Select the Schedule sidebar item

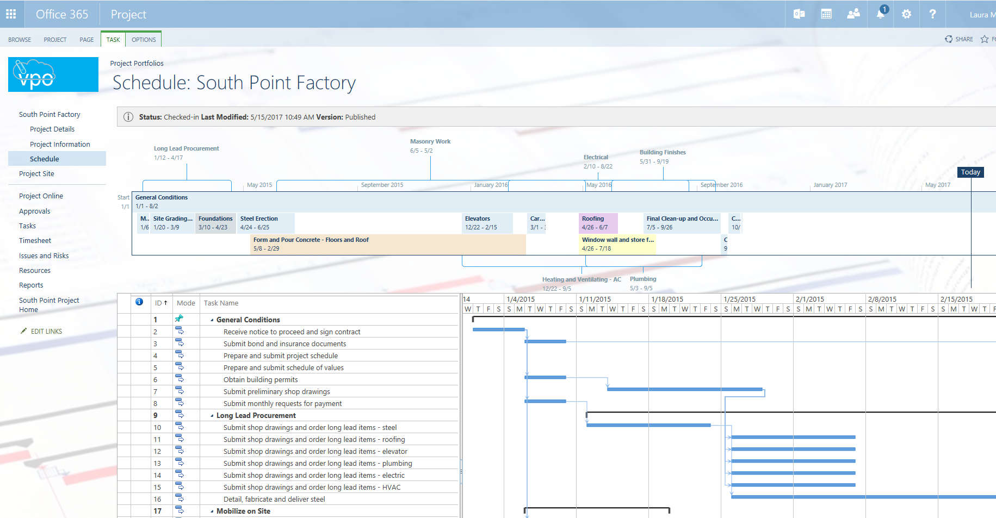pyautogui.click(x=57, y=159)
